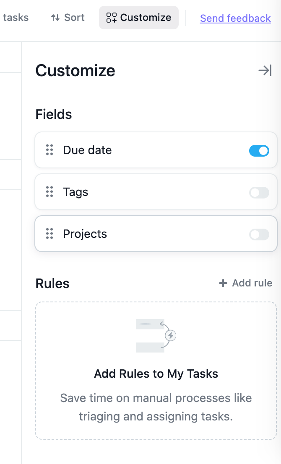Screen dimensions: 281x464
Task: Enable the Tags field toggle
Action: 259,193
